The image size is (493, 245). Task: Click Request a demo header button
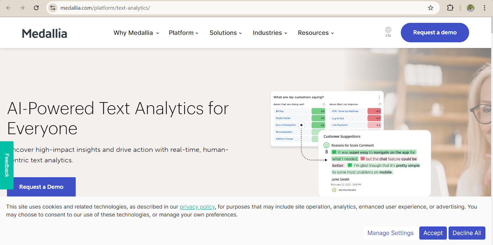435,33
